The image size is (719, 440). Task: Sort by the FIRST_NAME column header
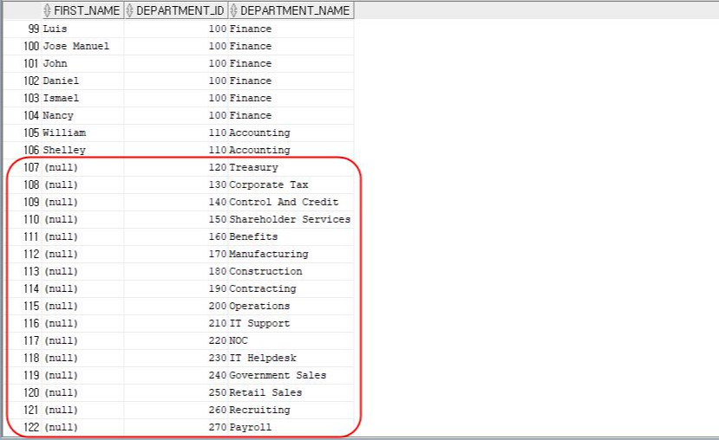(x=82, y=10)
